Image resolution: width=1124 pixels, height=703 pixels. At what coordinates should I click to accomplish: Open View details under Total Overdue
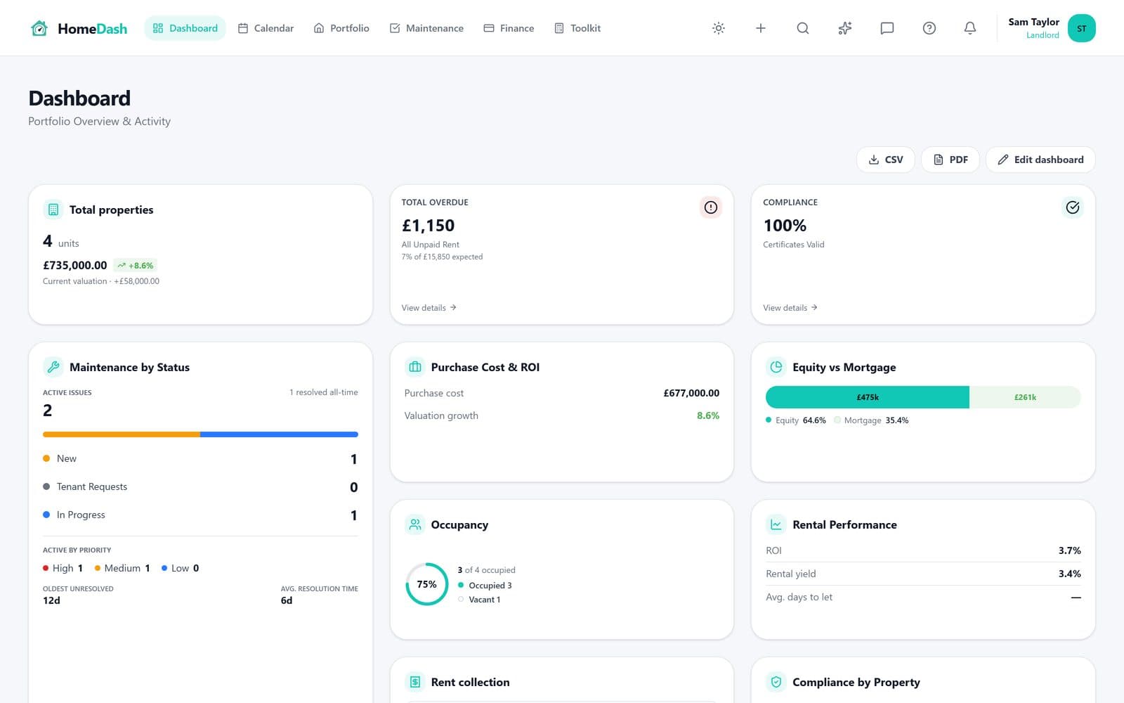[429, 308]
